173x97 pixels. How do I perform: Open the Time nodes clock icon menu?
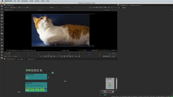2,12
